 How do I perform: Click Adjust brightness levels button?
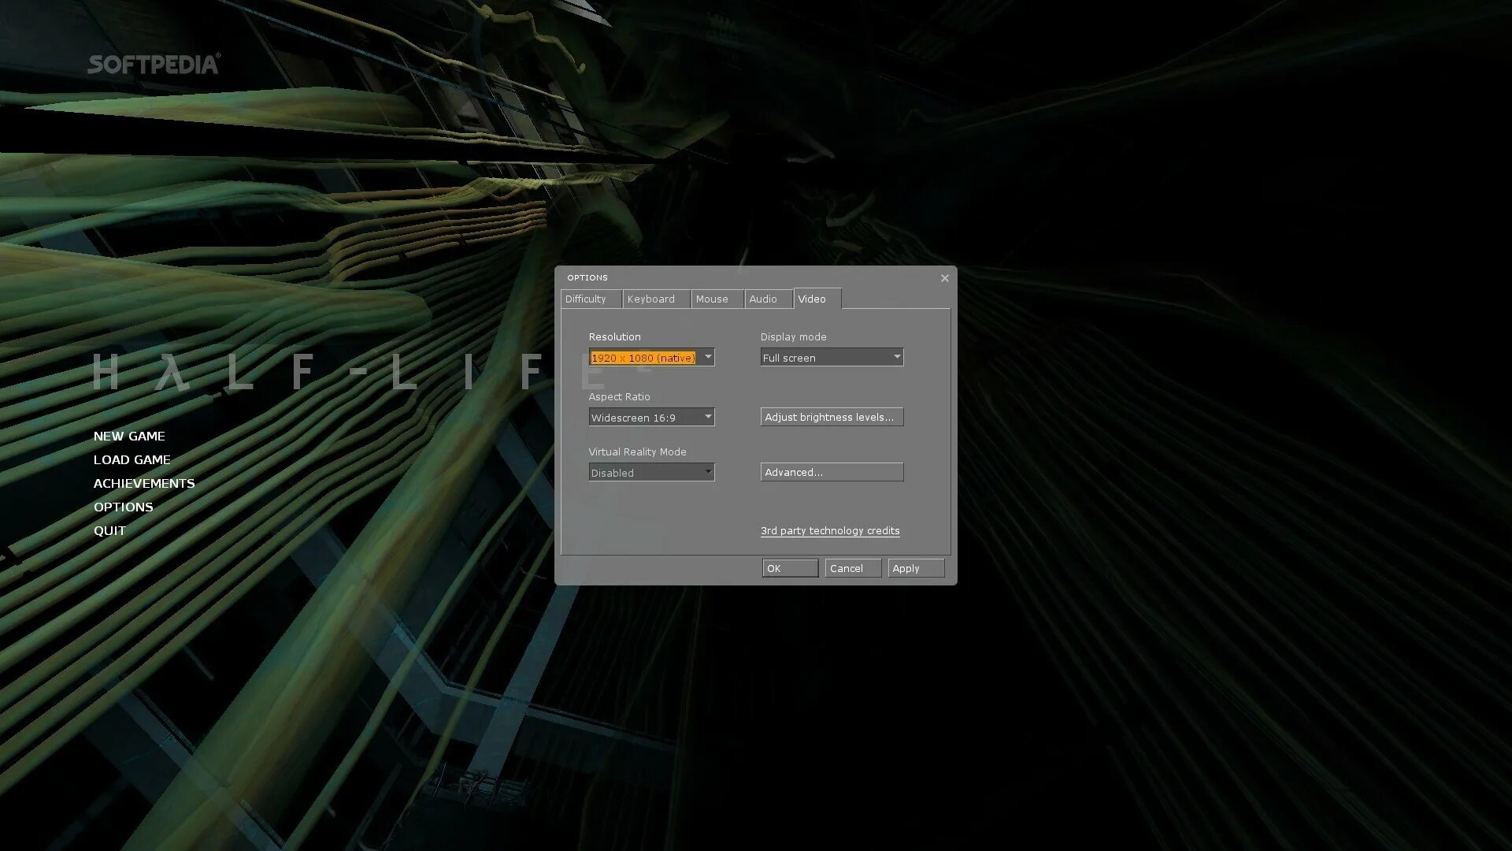pyautogui.click(x=831, y=418)
